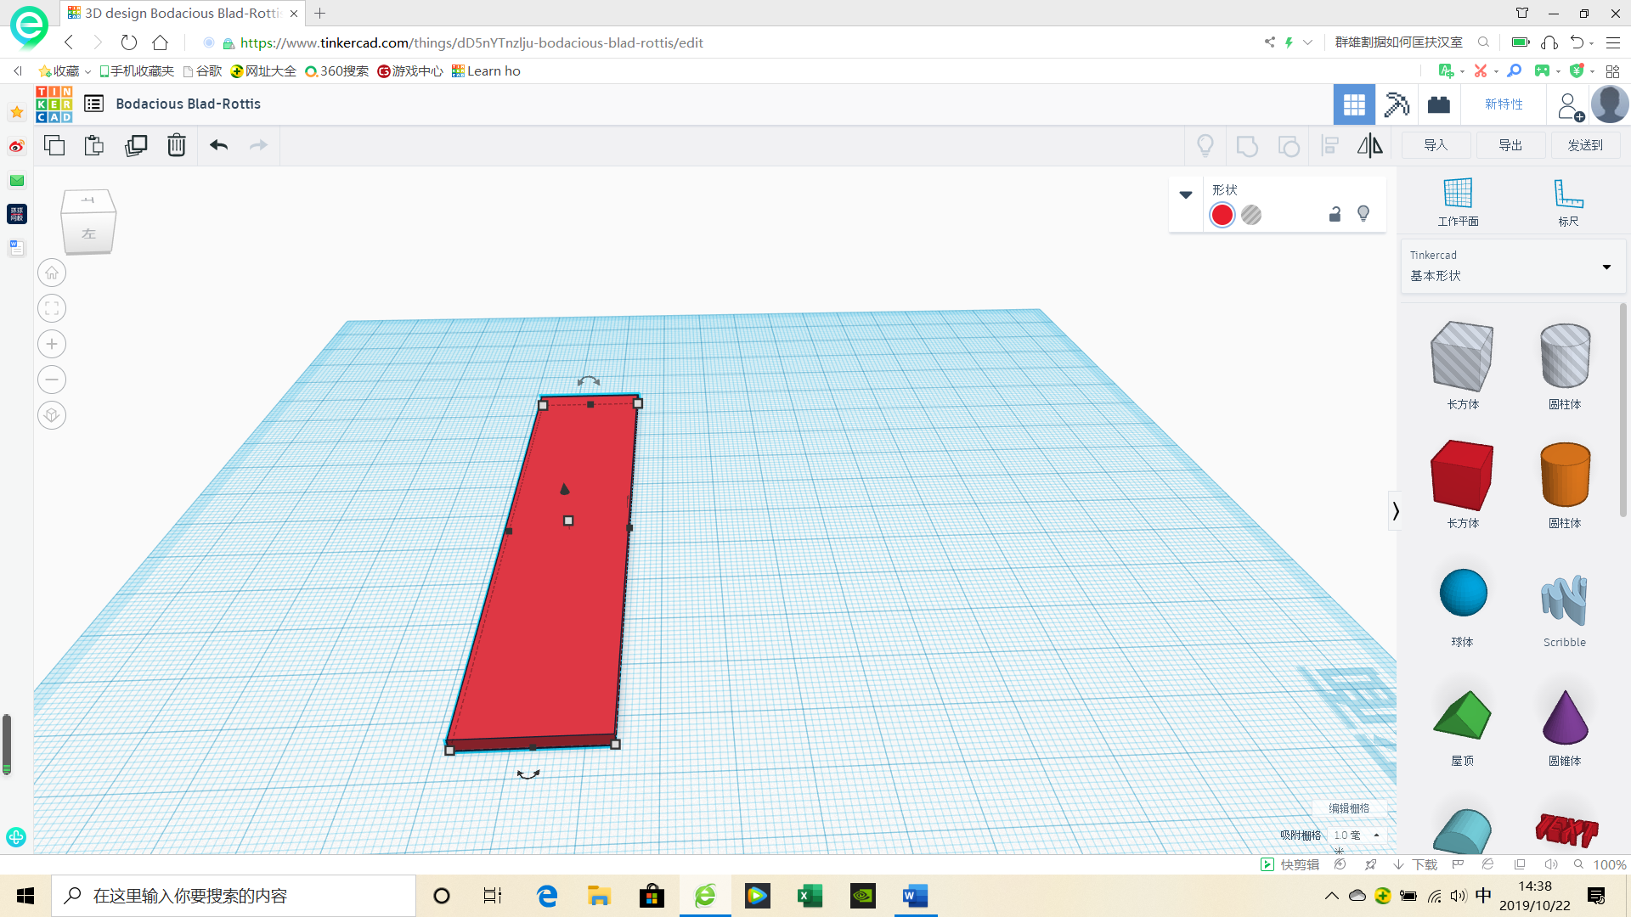This screenshot has width=1631, height=917.
Task: Open the 360搜索 bookmark
Action: [336, 71]
